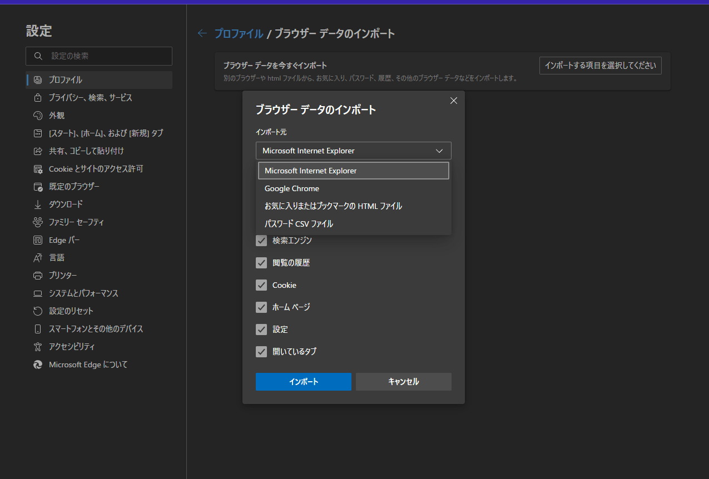709x479 pixels.
Task: Click the System and performance icon
Action: click(38, 293)
